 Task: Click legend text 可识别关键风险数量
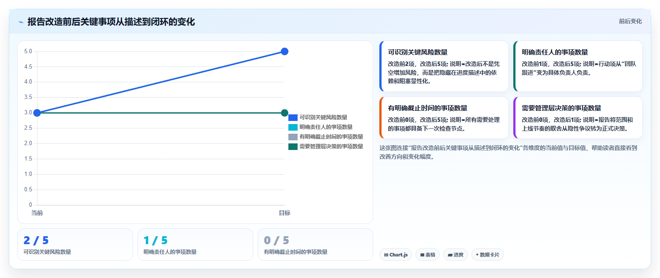coord(323,117)
